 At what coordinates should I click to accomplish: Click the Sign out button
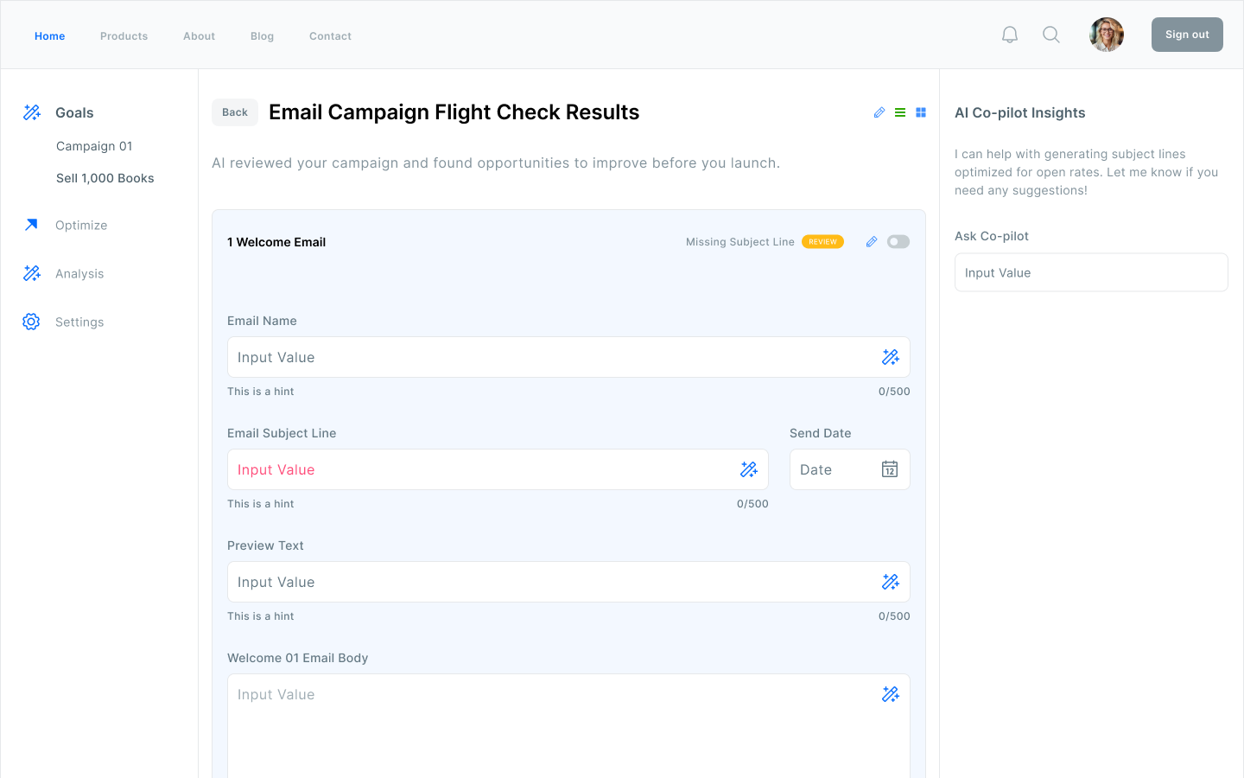click(x=1187, y=35)
